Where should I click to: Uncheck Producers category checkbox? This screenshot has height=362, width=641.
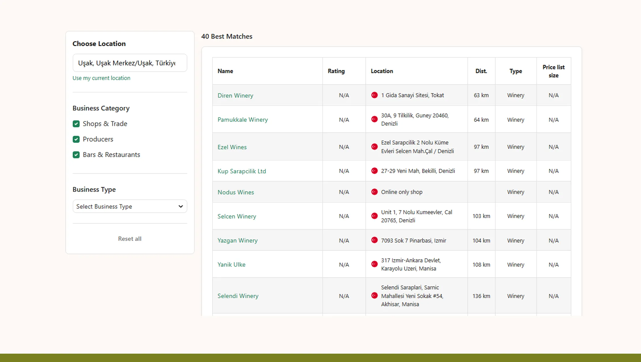[x=76, y=139]
